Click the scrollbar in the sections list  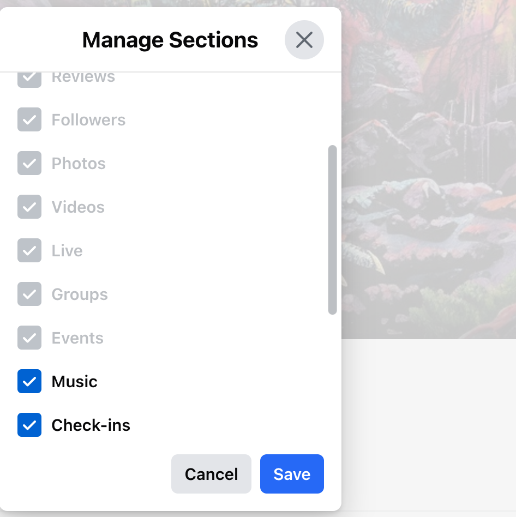pyautogui.click(x=333, y=229)
